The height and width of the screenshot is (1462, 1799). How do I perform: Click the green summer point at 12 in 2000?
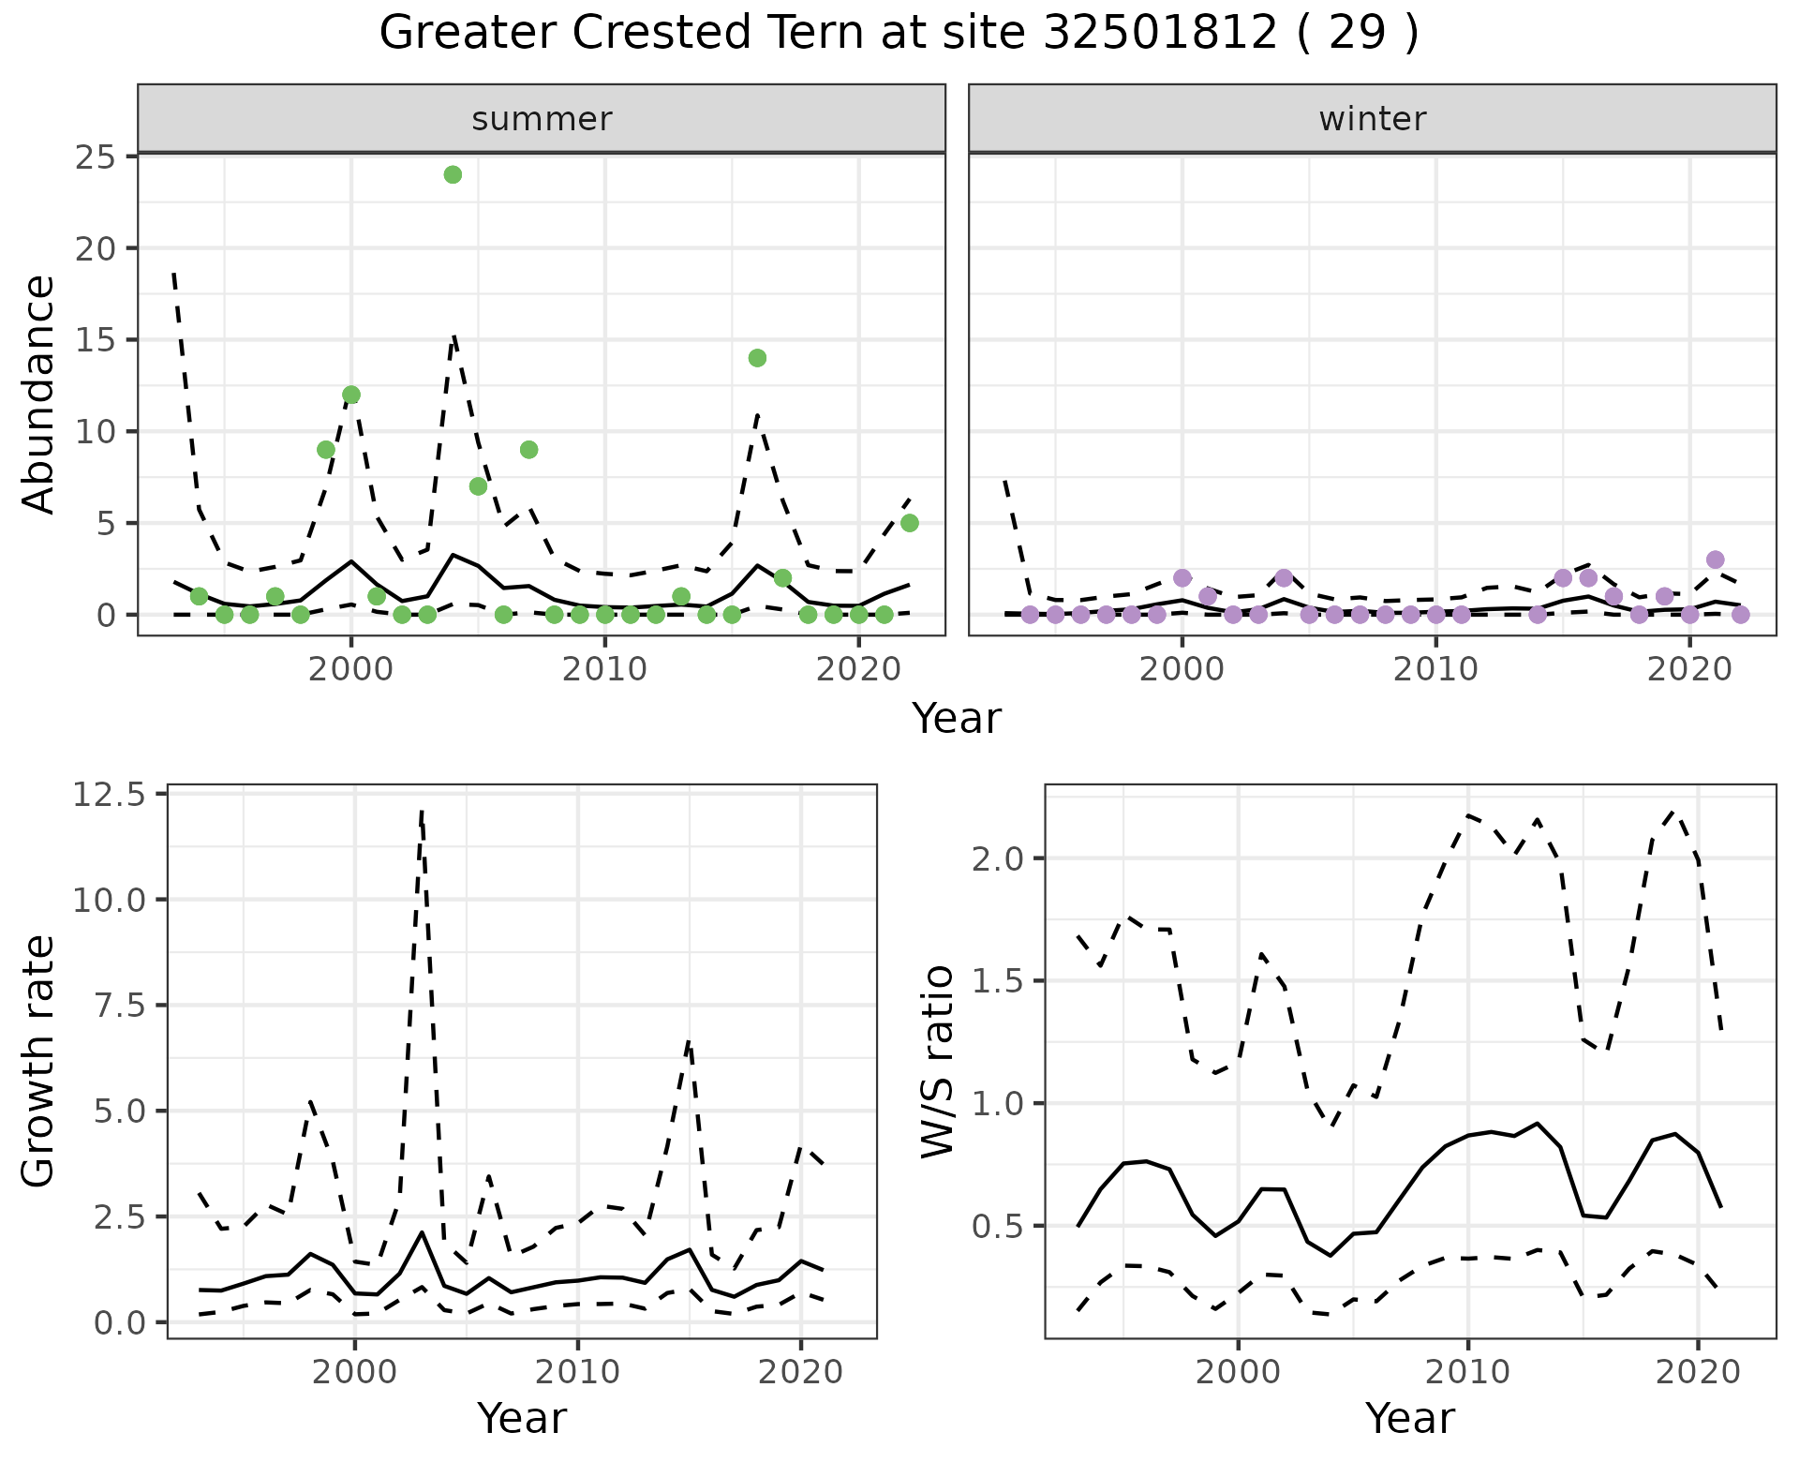click(351, 395)
